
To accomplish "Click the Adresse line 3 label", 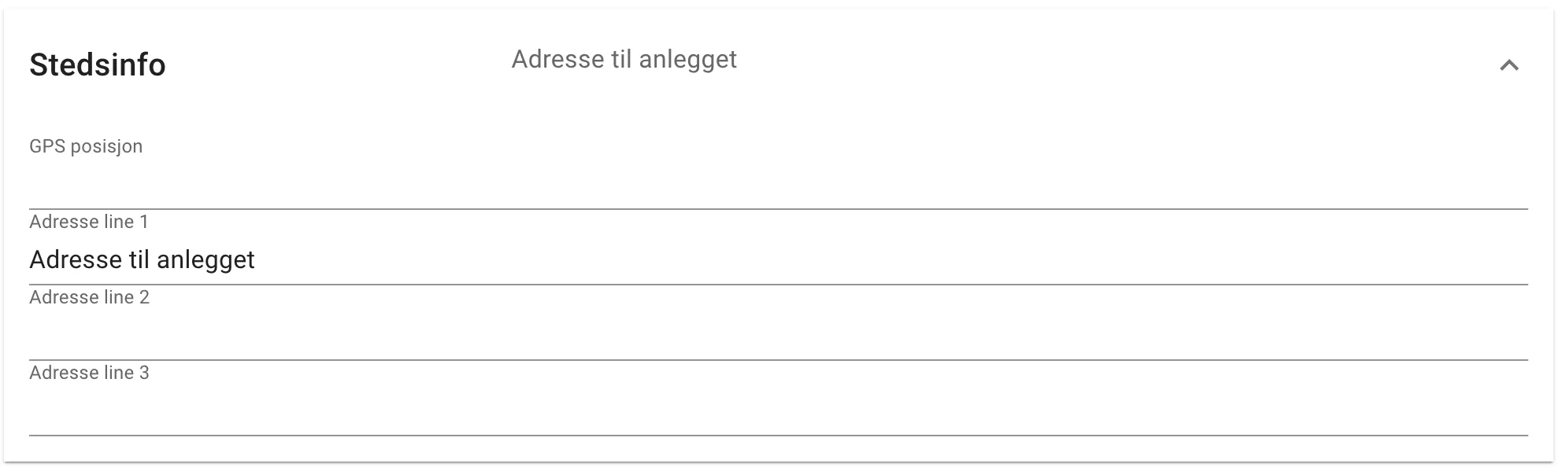I will 89,372.
